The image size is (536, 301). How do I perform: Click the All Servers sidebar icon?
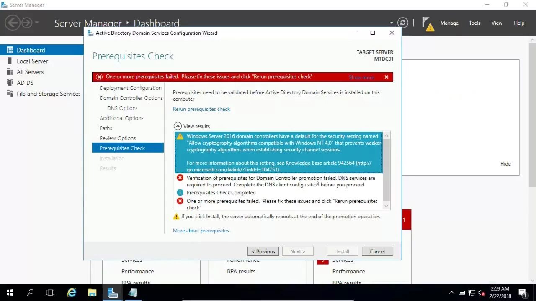10,72
